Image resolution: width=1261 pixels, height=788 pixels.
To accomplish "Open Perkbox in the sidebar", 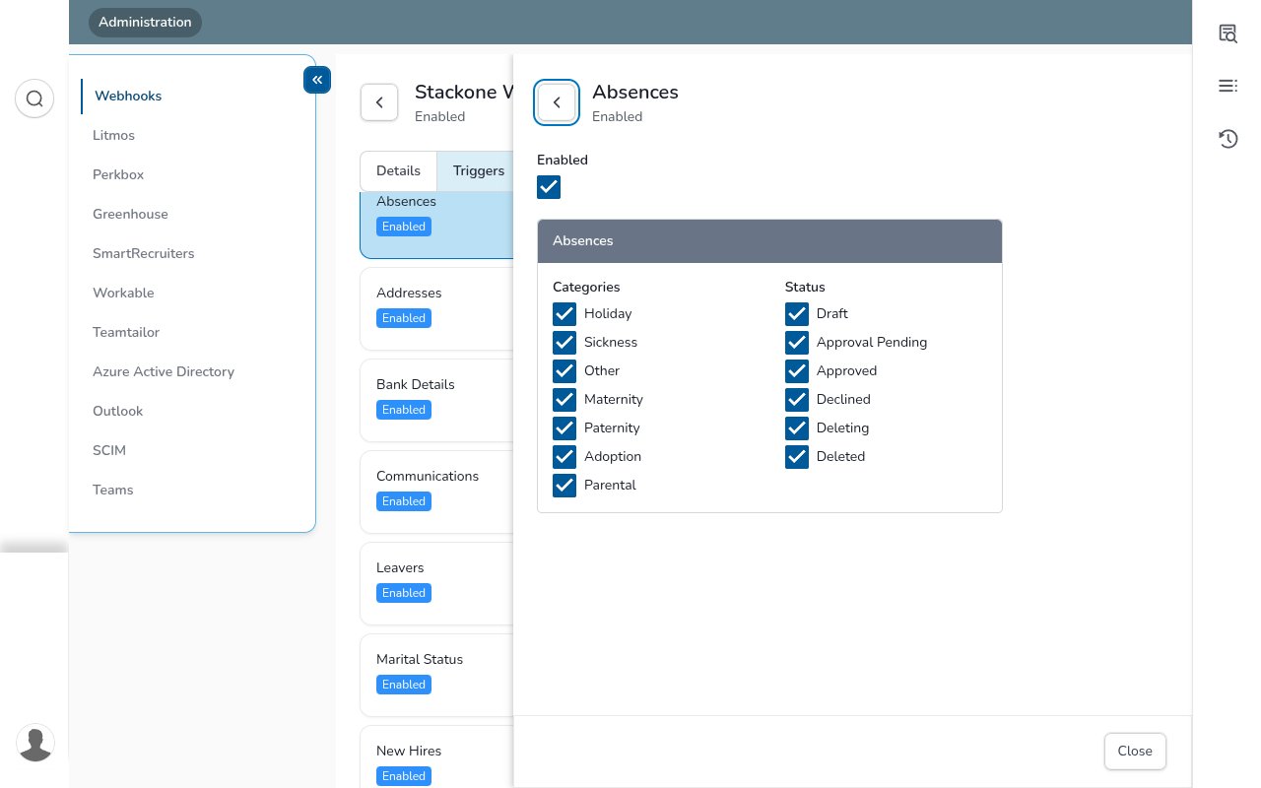I will [118, 174].
